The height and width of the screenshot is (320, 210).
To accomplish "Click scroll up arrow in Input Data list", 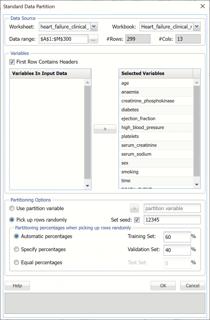I will tap(87, 83).
